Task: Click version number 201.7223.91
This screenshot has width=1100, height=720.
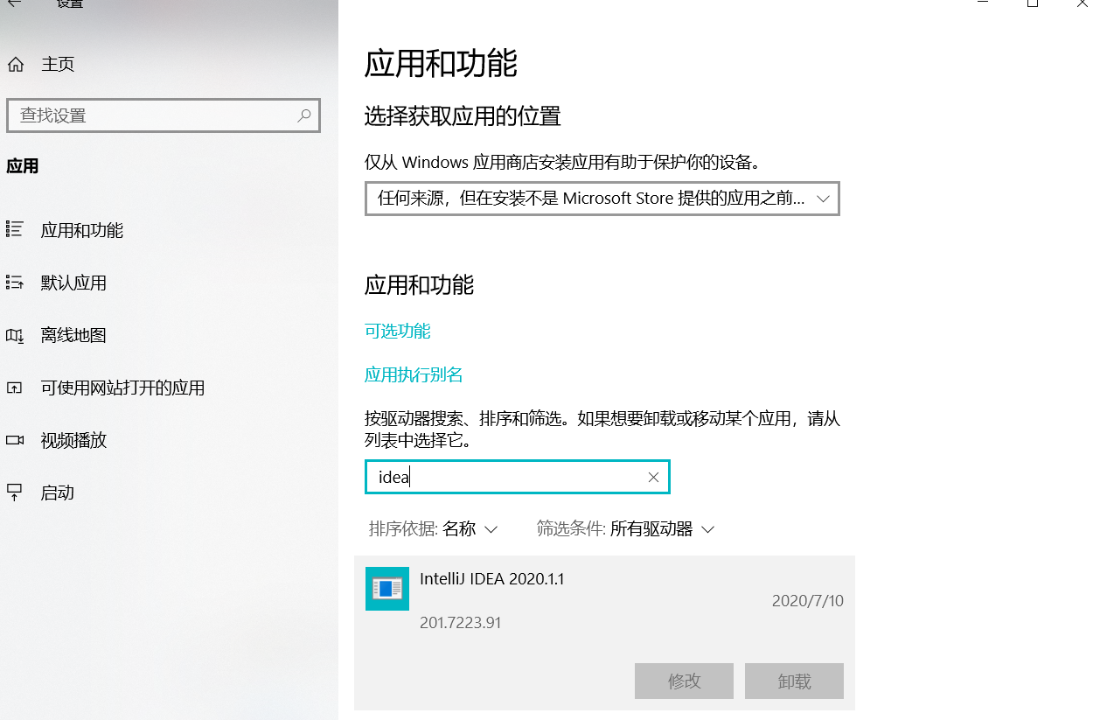Action: point(460,623)
